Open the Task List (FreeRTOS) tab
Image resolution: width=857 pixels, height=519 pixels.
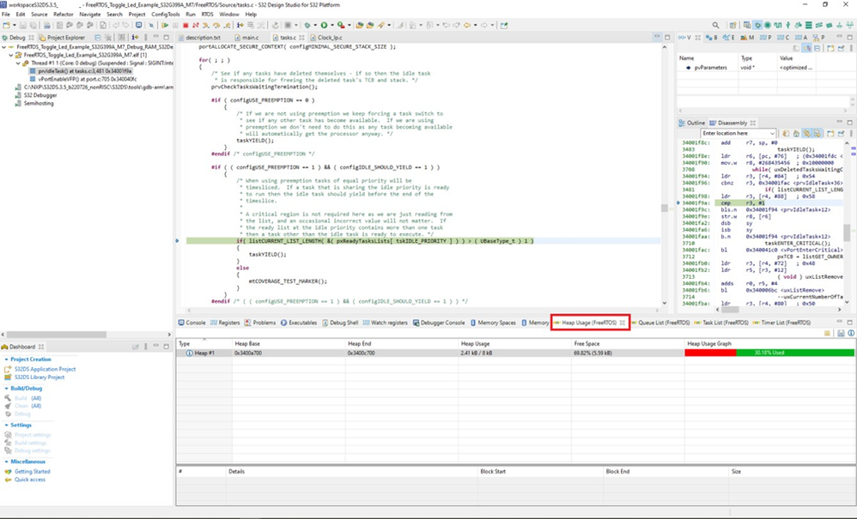coord(721,323)
